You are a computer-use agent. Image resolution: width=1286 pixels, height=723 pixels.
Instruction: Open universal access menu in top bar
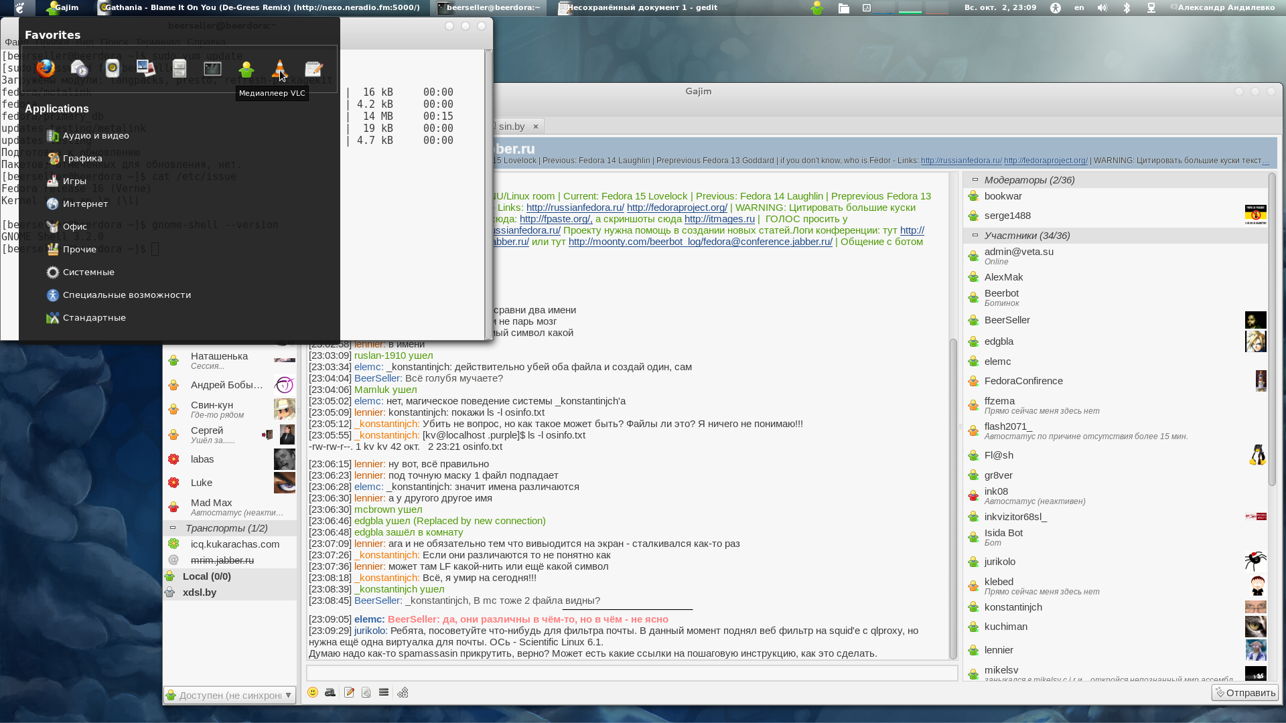click(1056, 8)
